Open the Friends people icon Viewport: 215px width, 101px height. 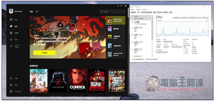coord(11,39)
